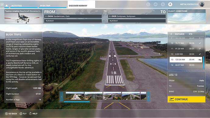
Task: Open the profile person icon next to bell
Action: 163,4
